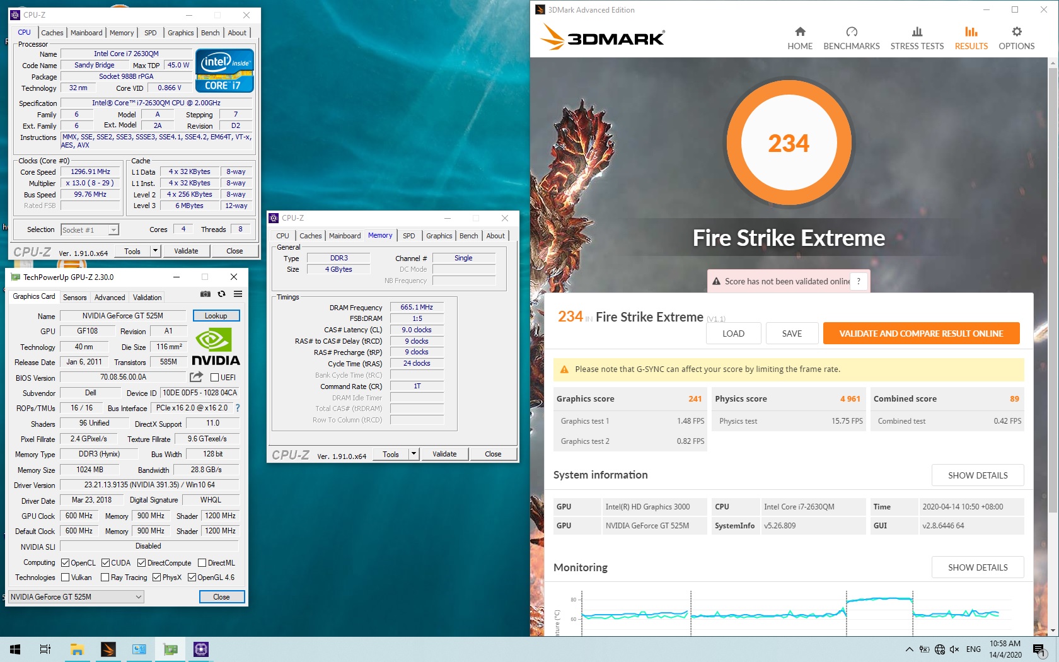Viewport: 1059px width, 662px height.
Task: Open the HOME section in 3DMark
Action: point(800,38)
